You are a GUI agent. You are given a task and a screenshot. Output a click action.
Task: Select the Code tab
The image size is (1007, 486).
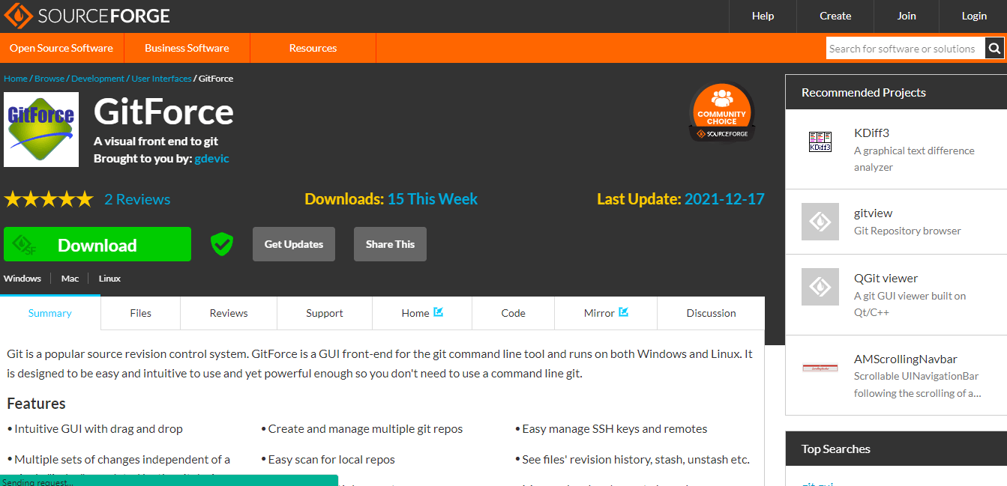click(514, 313)
